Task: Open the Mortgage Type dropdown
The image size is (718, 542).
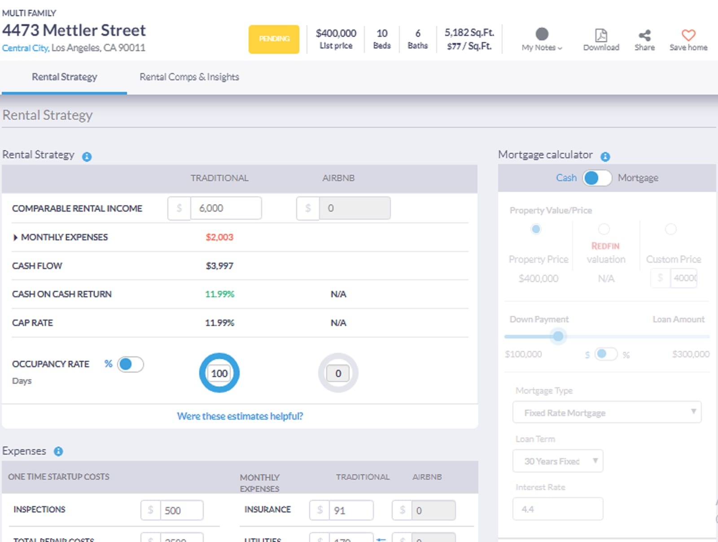Action: coord(607,412)
